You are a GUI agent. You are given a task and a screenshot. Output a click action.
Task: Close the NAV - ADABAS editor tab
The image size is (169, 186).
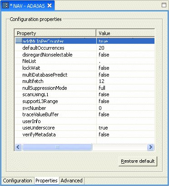pos(50,5)
